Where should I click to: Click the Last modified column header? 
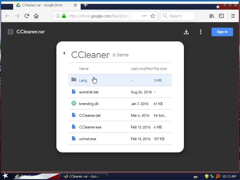click(x=142, y=69)
